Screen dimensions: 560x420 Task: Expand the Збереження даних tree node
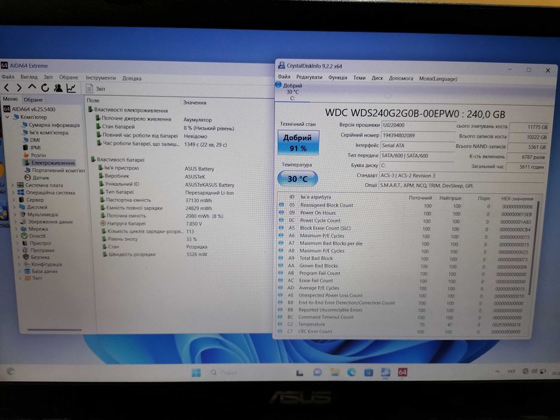point(16,222)
